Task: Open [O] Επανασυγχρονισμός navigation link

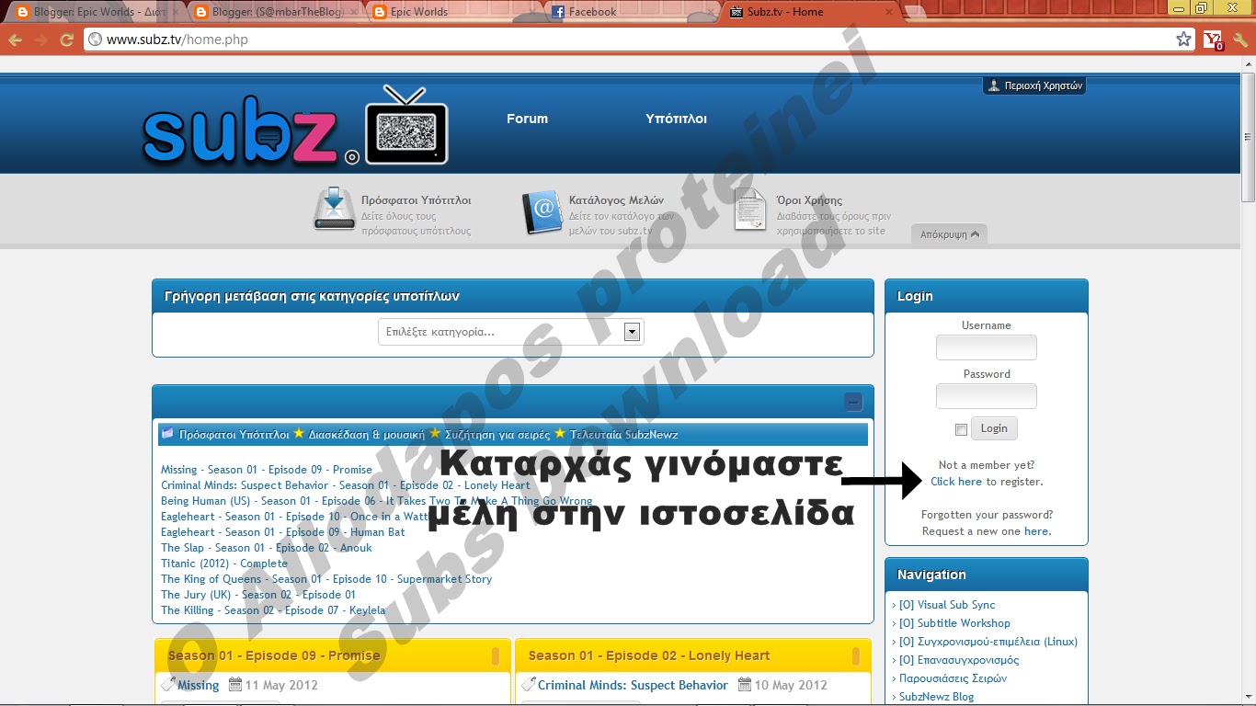Action: coord(959,660)
